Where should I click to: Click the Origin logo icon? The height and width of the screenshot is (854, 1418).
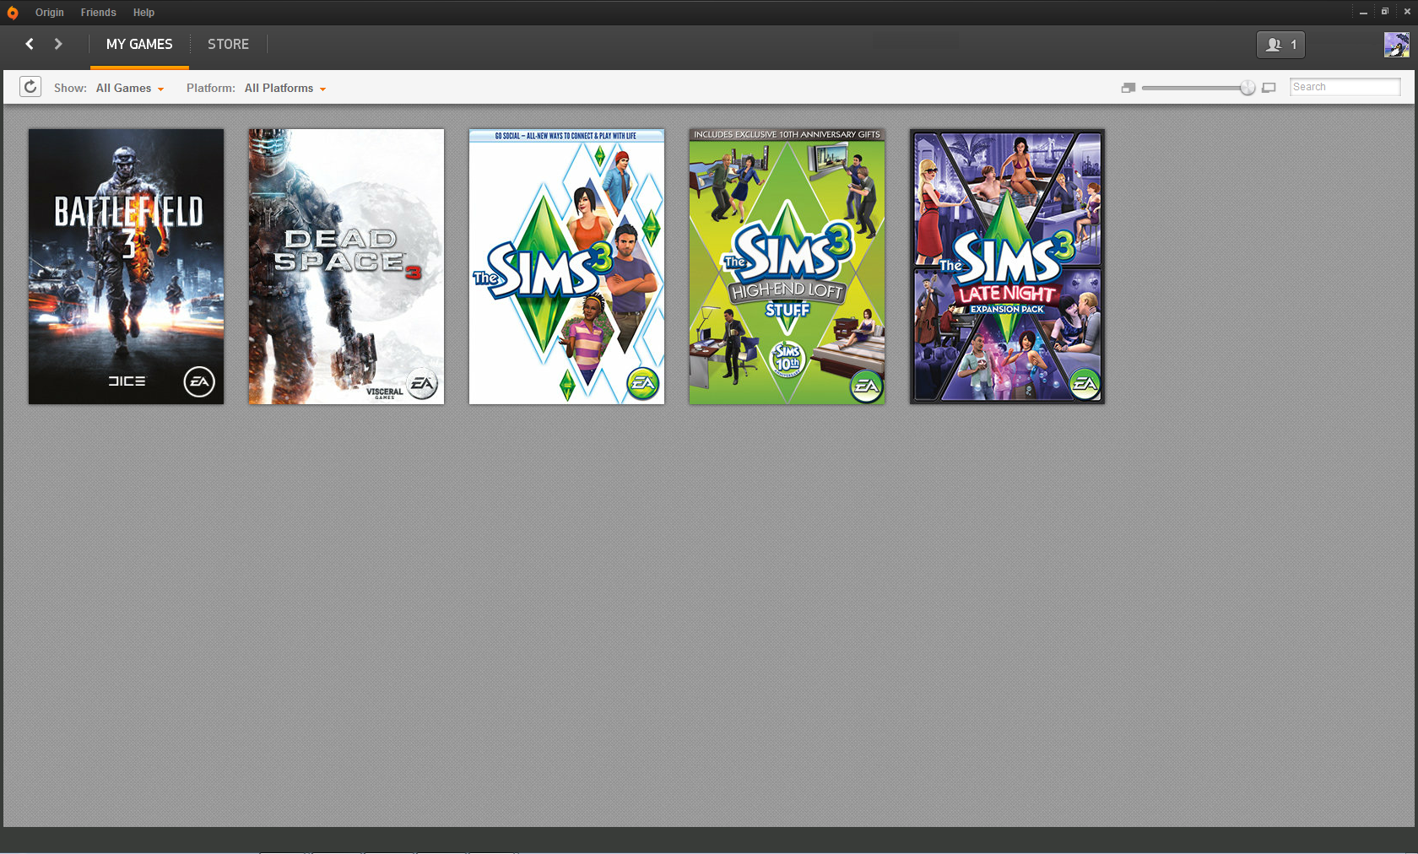pos(12,13)
